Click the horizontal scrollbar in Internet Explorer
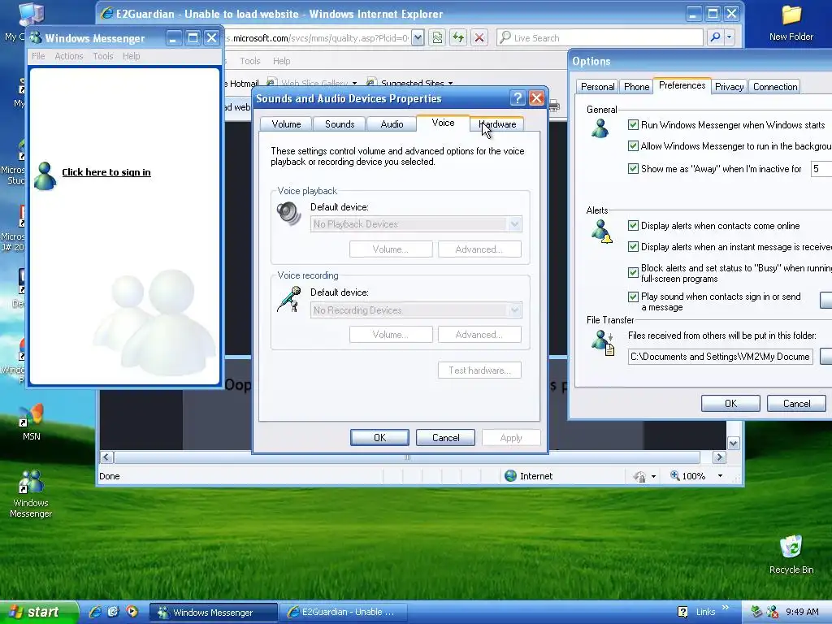 (407, 457)
